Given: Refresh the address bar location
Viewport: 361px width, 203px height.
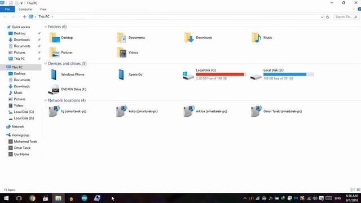Looking at the screenshot, I should click(x=327, y=17).
